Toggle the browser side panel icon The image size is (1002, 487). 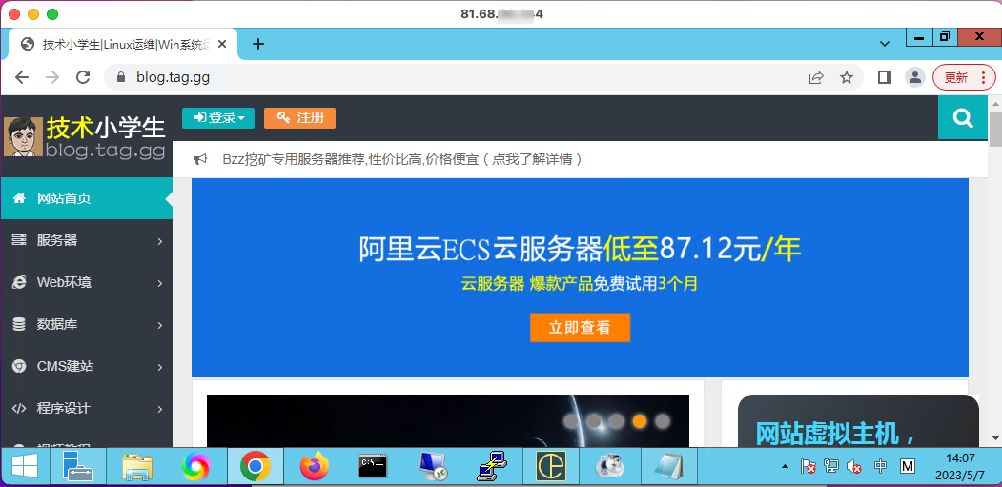click(x=884, y=77)
